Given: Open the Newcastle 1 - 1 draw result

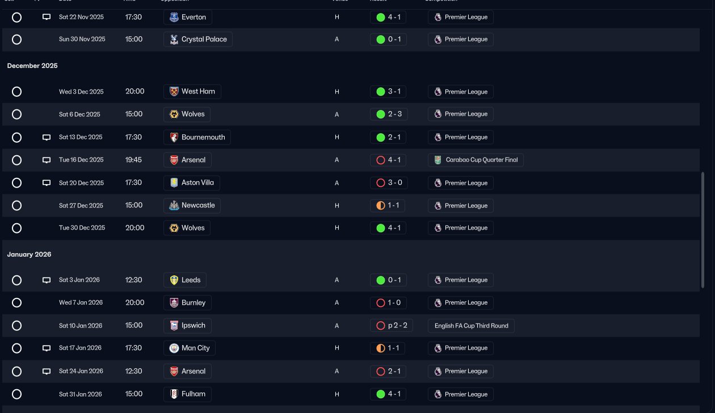Looking at the screenshot, I should pos(388,205).
